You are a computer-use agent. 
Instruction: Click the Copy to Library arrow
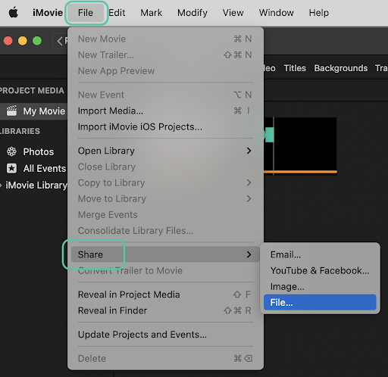(249, 182)
